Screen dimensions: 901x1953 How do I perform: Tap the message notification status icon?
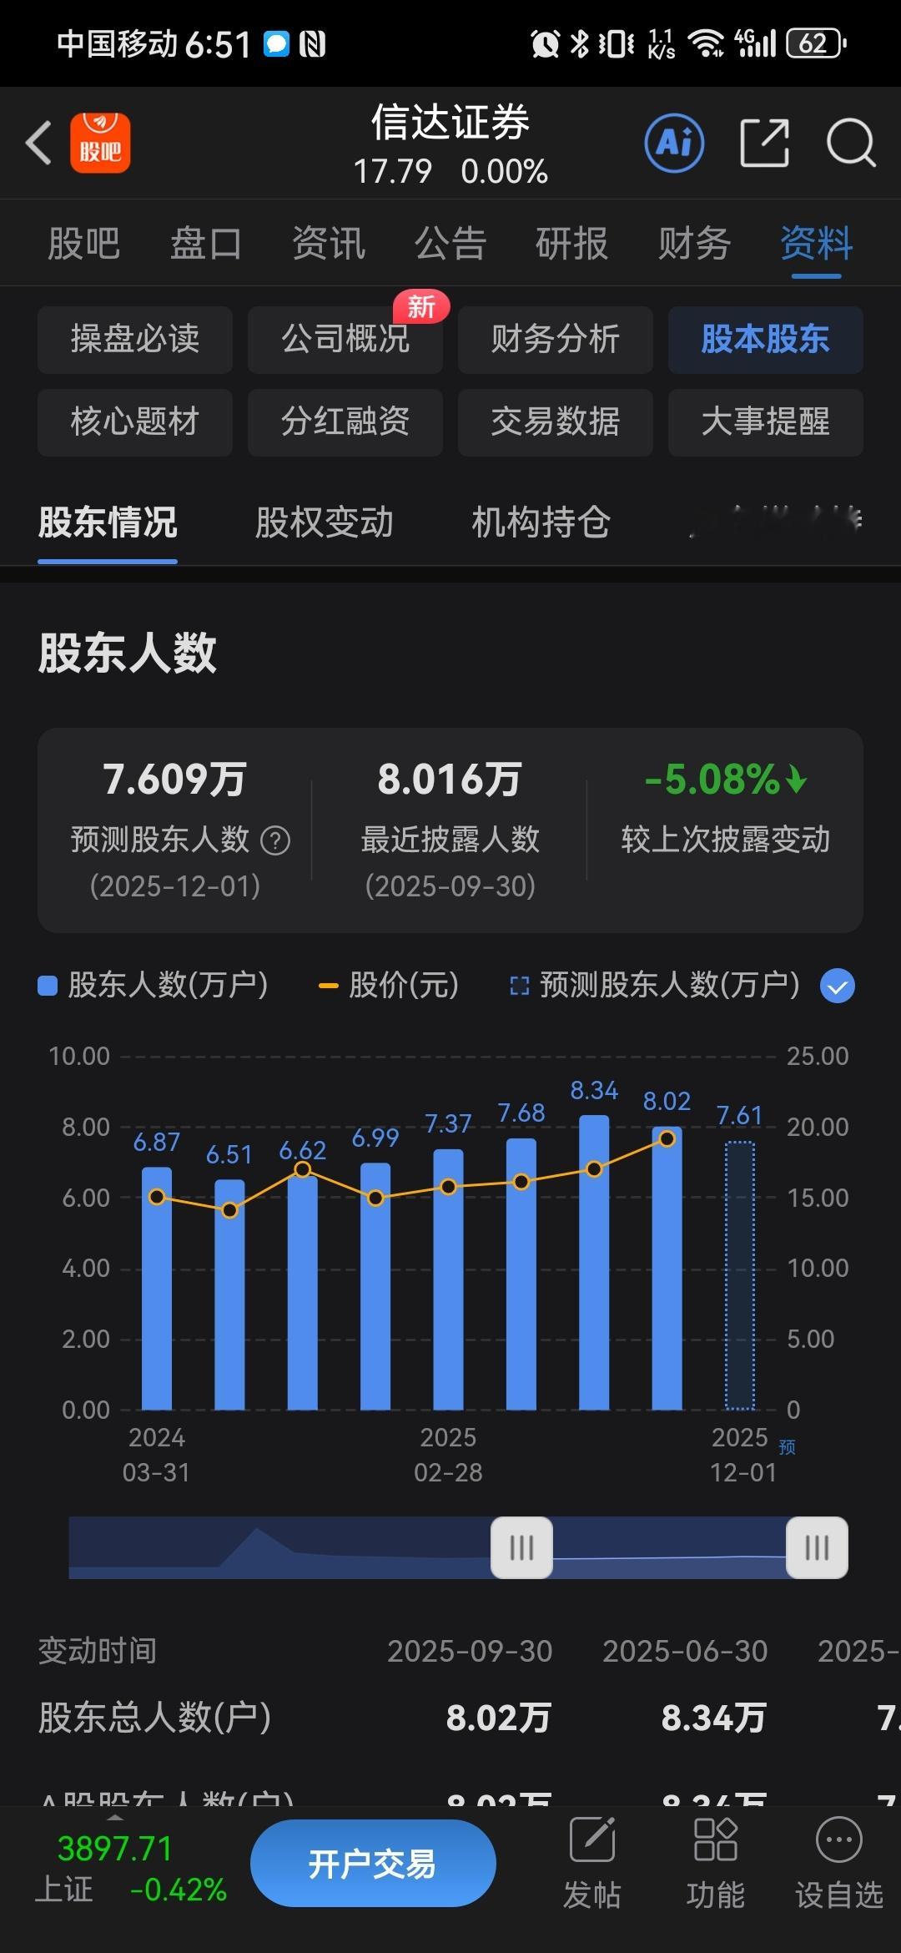(276, 43)
